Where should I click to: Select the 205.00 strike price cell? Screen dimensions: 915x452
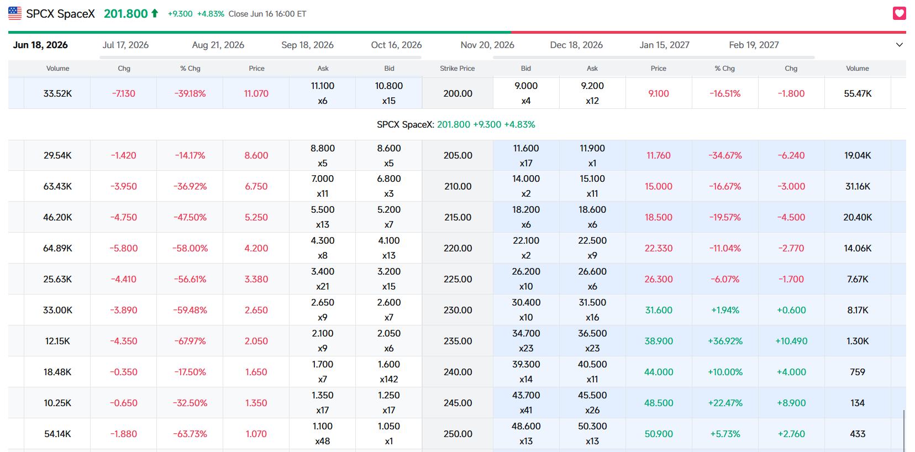pos(458,155)
